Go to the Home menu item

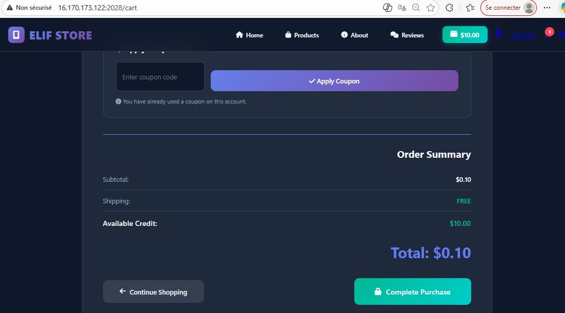(x=249, y=35)
